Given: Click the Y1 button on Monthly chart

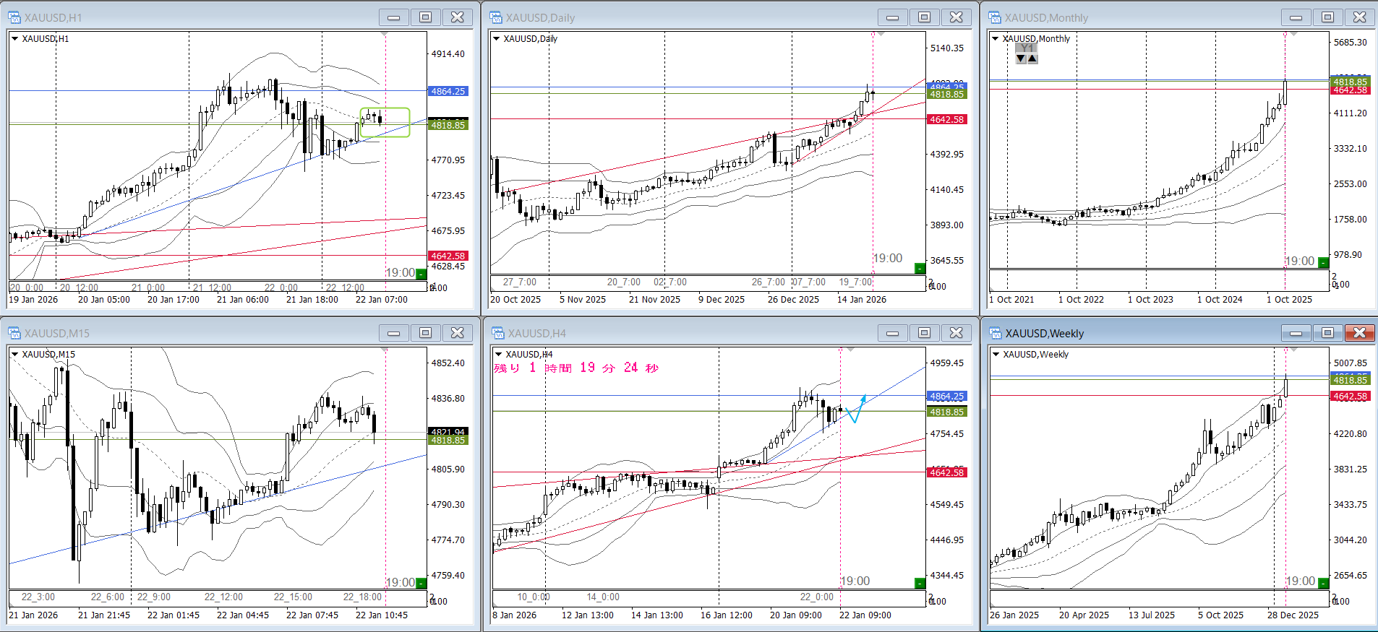Looking at the screenshot, I should click(1027, 48).
